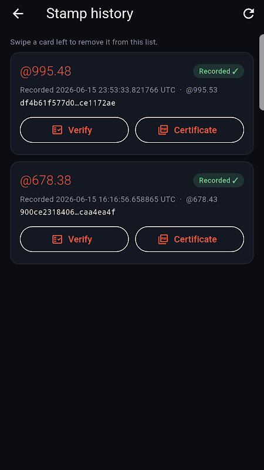Select the @995.48 stamp title
This screenshot has width=264, height=470.
pos(46,71)
